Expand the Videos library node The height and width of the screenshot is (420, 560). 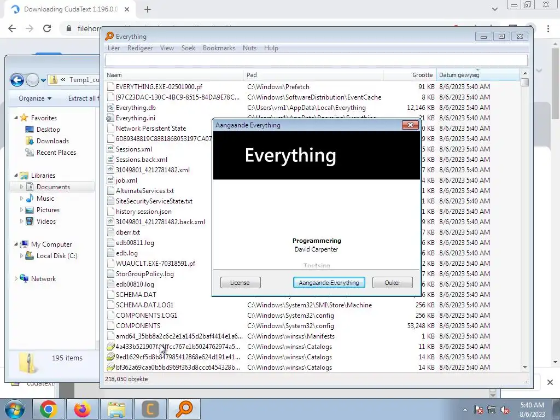[21, 221]
